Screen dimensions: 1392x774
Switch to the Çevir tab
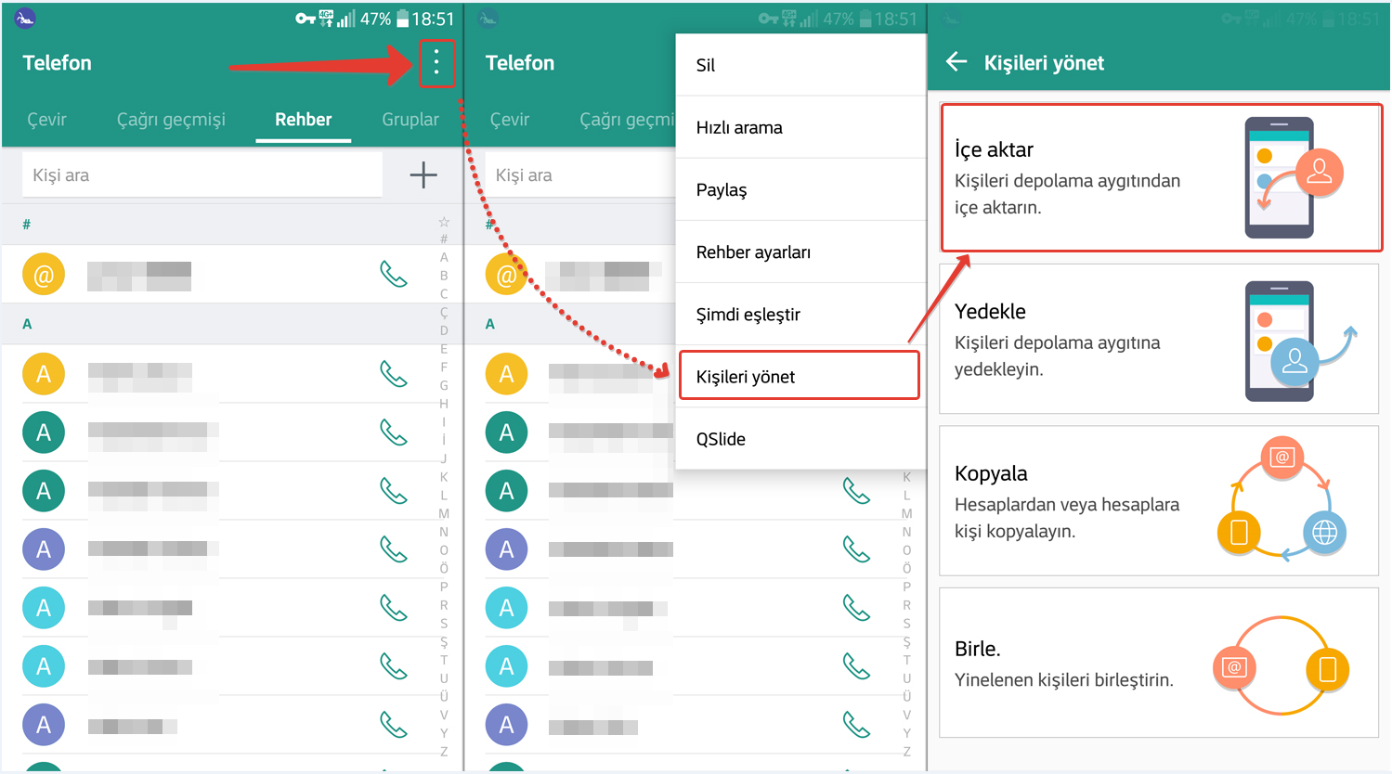(x=46, y=120)
